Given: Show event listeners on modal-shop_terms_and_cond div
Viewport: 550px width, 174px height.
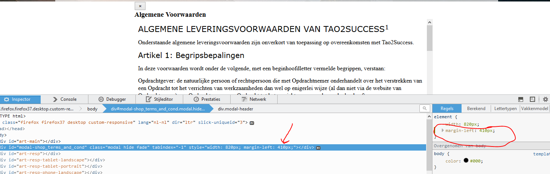Looking at the screenshot, I should (x=318, y=148).
